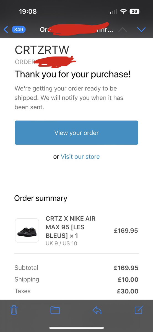153x332 pixels.
Task: Select the CRTZRTW store name header
Action: pos(42,50)
